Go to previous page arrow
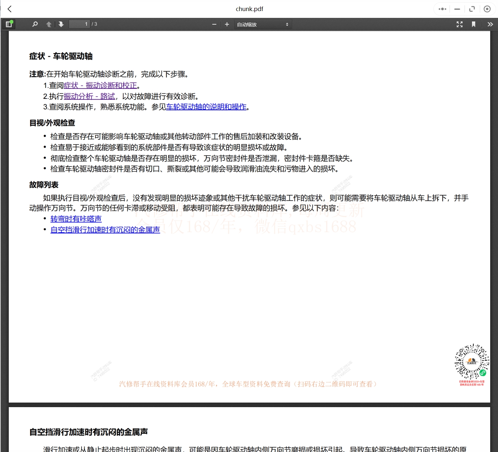Image resolution: width=498 pixels, height=452 pixels. 49,24
